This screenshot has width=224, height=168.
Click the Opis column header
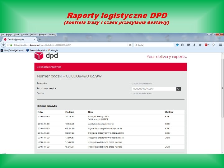pos(90,112)
